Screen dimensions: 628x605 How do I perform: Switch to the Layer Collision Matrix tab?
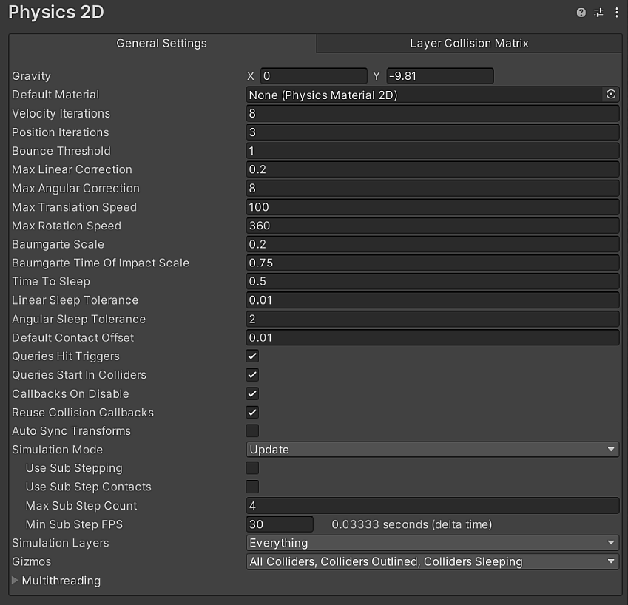pos(469,43)
